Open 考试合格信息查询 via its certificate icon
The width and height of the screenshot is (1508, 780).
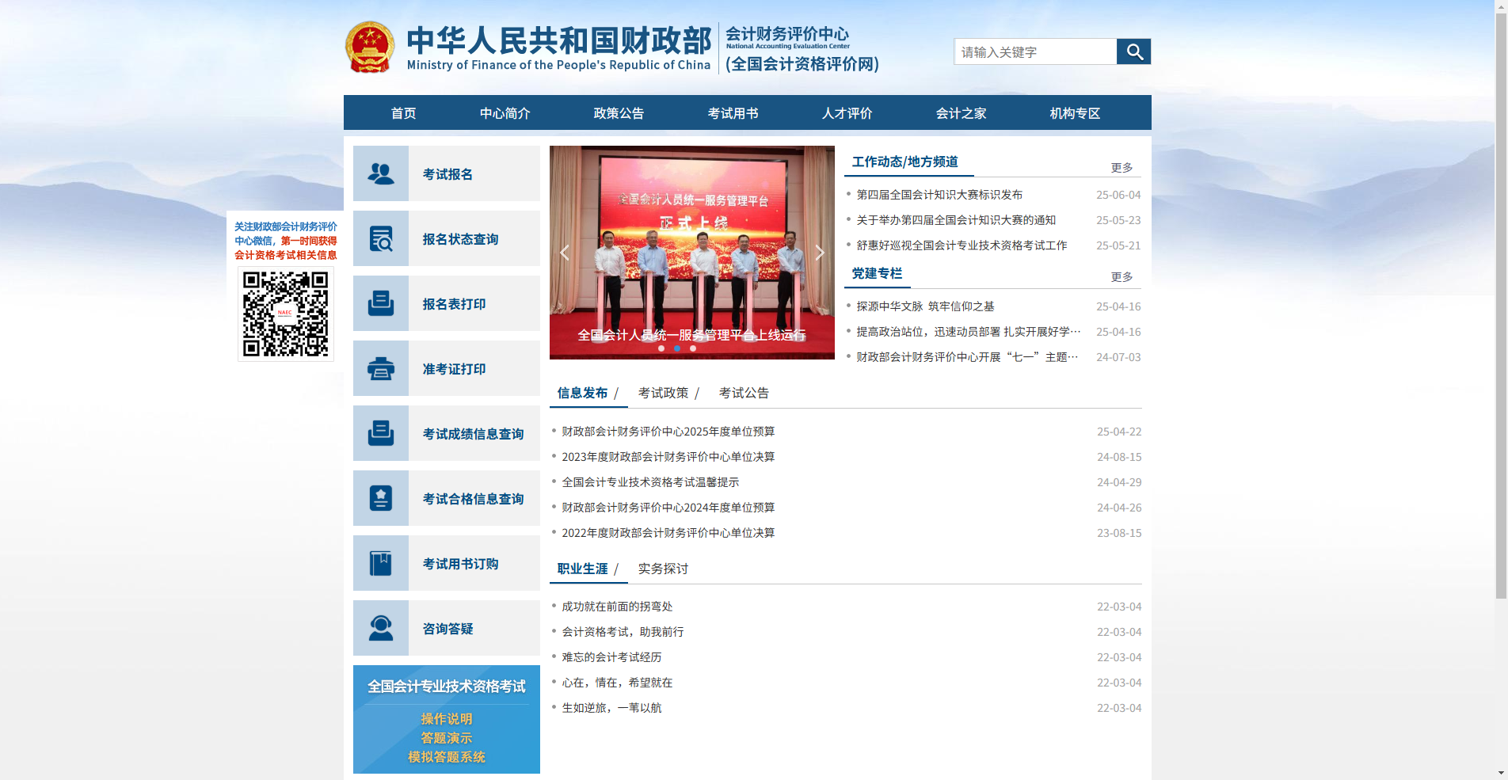tap(381, 498)
